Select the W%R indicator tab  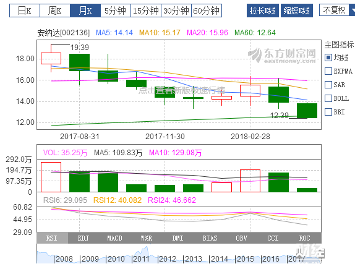(147, 238)
